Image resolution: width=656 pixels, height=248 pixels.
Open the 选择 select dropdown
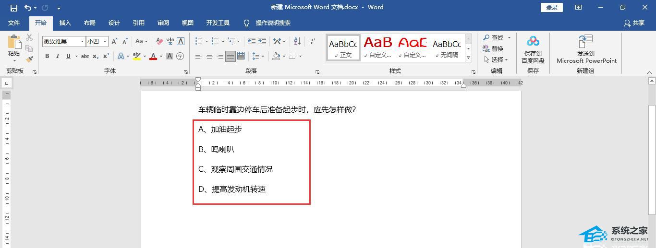point(496,59)
